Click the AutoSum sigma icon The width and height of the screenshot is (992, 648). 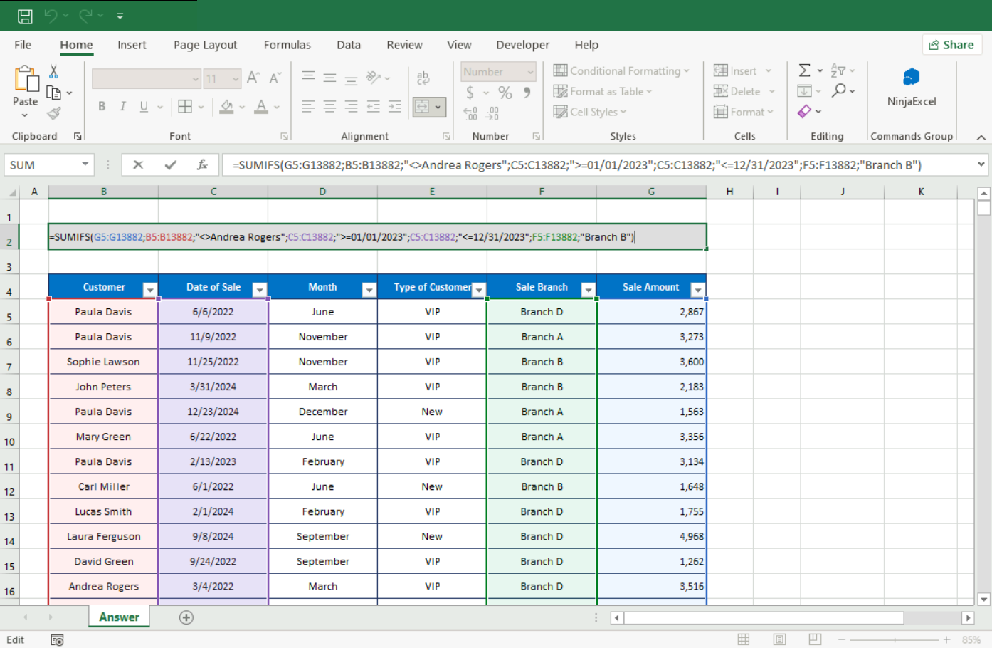[804, 70]
